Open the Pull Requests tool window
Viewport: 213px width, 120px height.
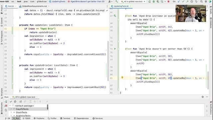coord(2,38)
